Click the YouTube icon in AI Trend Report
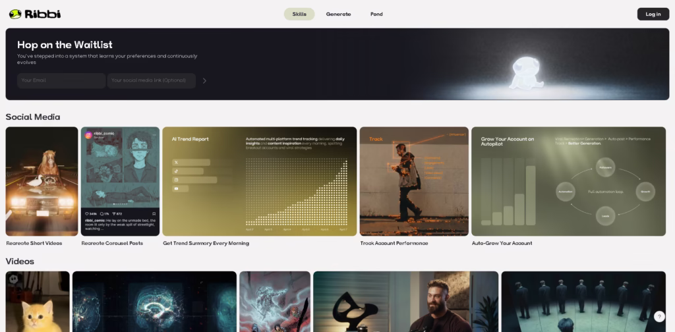Screen dimensions: 675x332 coord(176,188)
